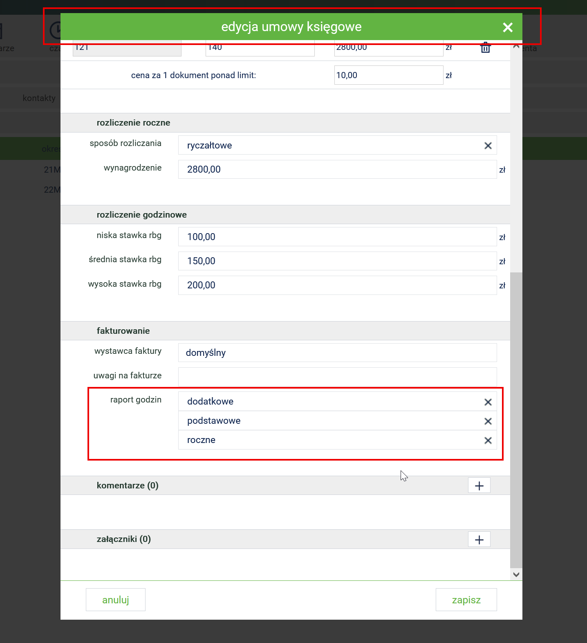Click the uwagi na fakturze field

337,377
